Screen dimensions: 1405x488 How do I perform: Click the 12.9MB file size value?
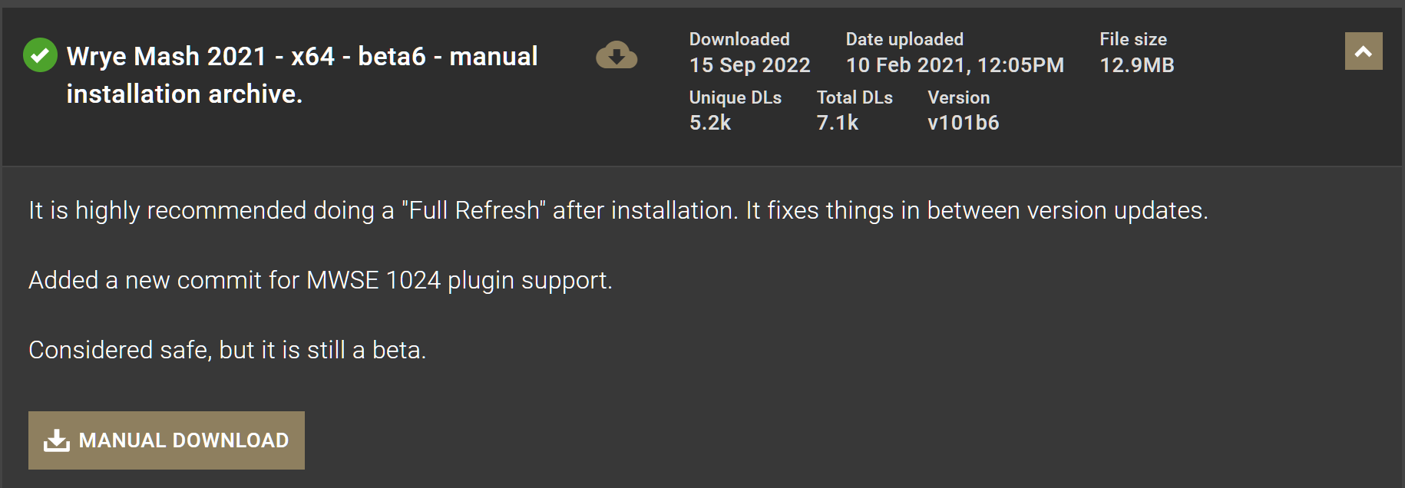coord(1136,65)
